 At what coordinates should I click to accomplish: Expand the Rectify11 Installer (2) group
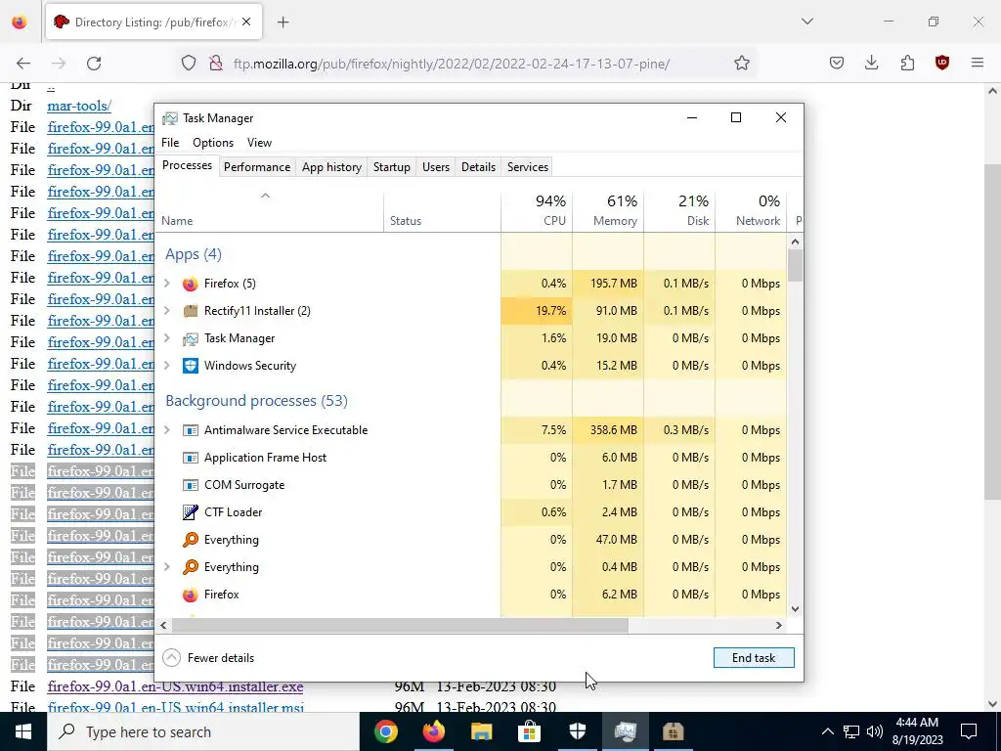pos(167,311)
